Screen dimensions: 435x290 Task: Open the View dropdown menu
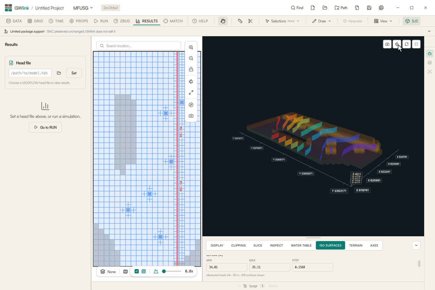point(383,21)
